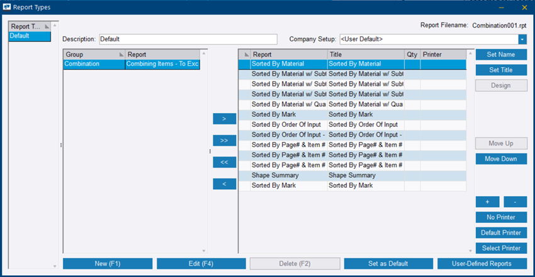The image size is (535, 277).
Task: Click the single left arrow (<) button
Action: (x=224, y=184)
